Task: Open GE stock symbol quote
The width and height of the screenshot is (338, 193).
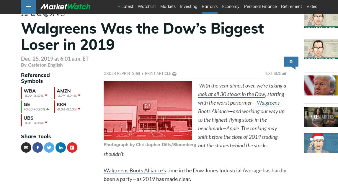Action: click(27, 105)
